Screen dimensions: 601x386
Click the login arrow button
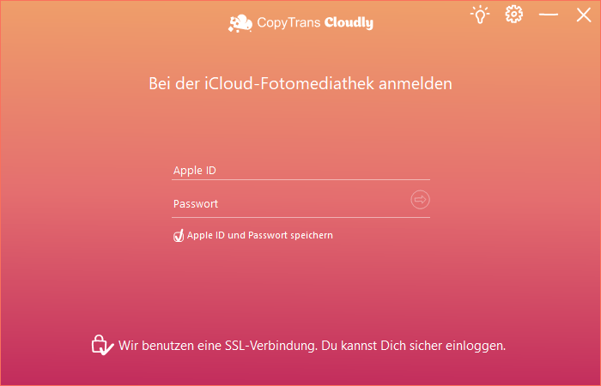pyautogui.click(x=420, y=200)
